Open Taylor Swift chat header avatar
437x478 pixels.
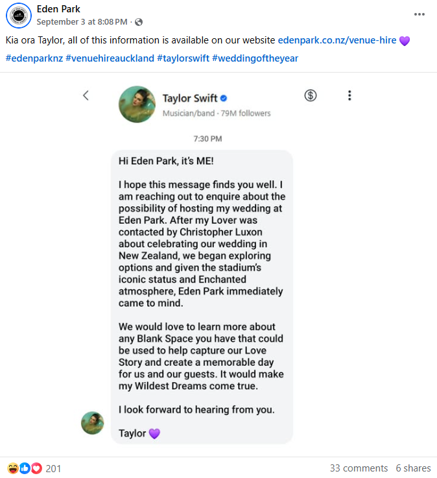[137, 104]
